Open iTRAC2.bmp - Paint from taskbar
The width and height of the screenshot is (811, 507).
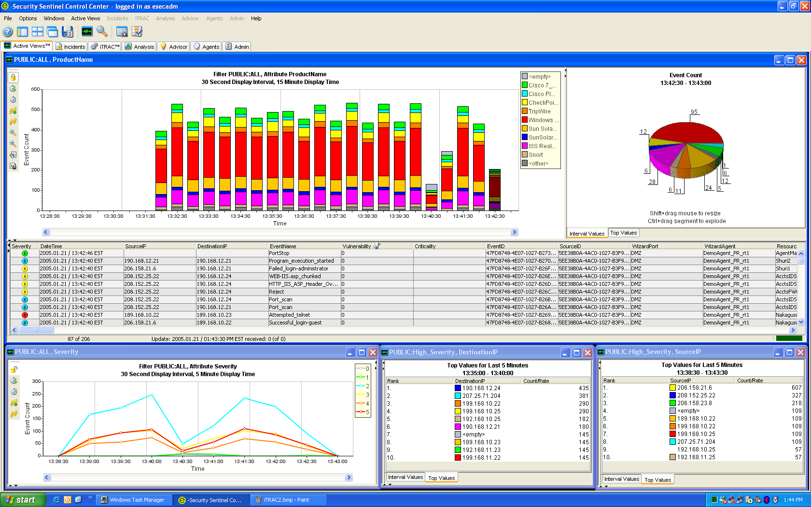(288, 500)
